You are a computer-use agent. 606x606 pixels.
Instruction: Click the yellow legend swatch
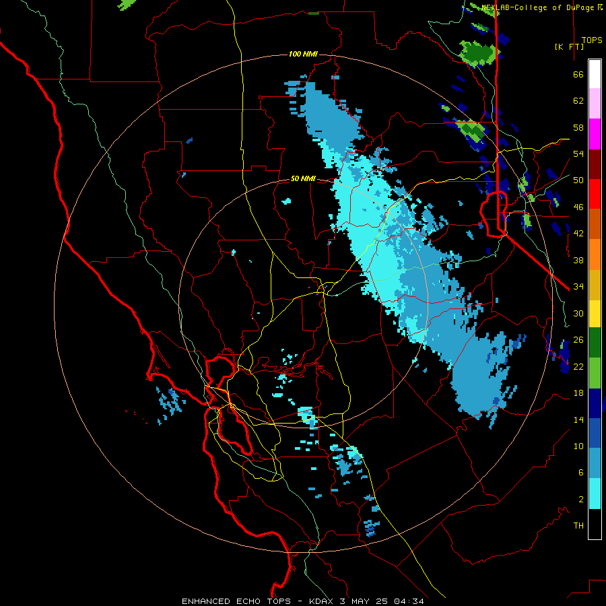595,314
